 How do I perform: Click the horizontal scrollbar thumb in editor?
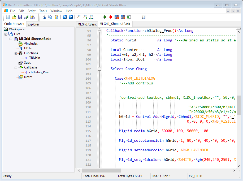coord(101,170)
